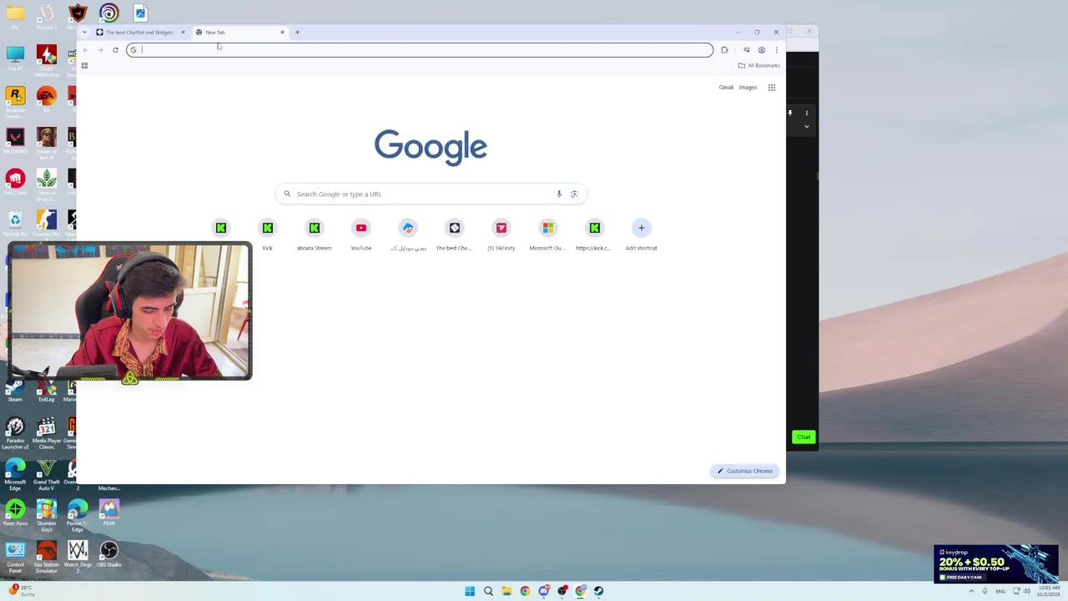The height and width of the screenshot is (601, 1068).
Task: Open a new tab with plus button
Action: (x=297, y=33)
